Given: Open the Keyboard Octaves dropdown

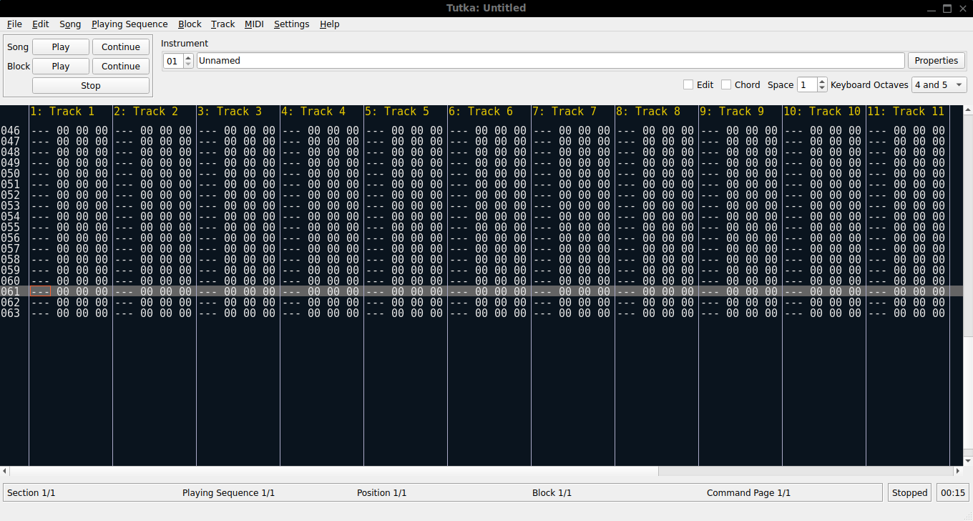Looking at the screenshot, I should pos(939,84).
